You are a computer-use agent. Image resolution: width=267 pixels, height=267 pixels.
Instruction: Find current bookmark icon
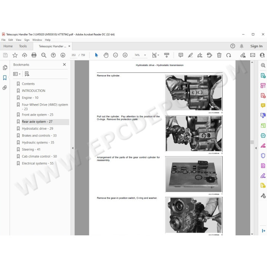pos(27,74)
